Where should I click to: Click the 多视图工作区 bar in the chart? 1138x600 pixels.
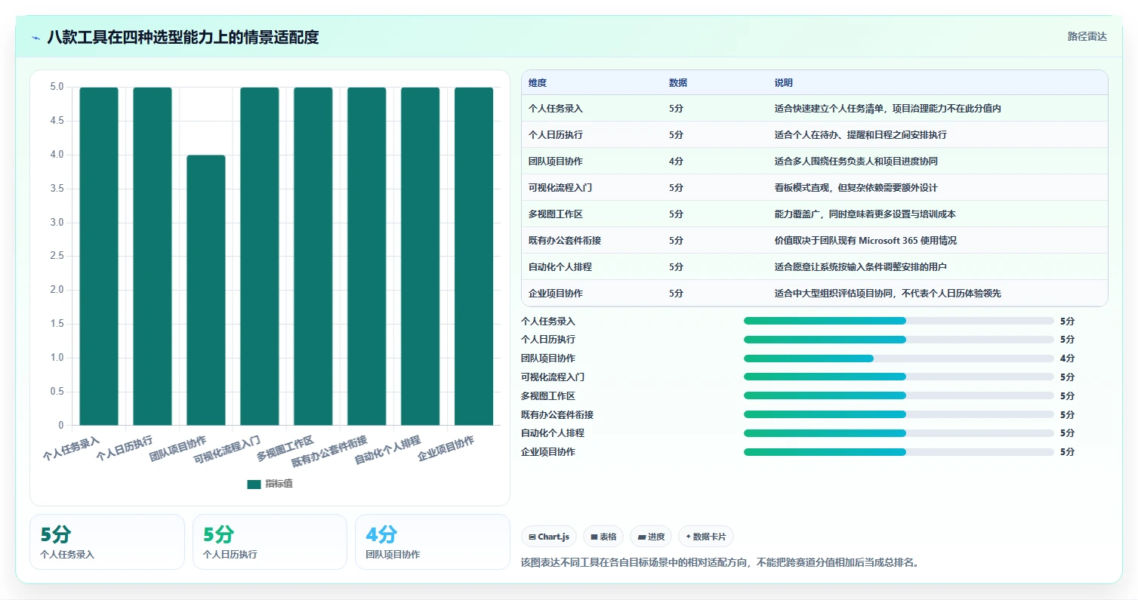pyautogui.click(x=313, y=257)
